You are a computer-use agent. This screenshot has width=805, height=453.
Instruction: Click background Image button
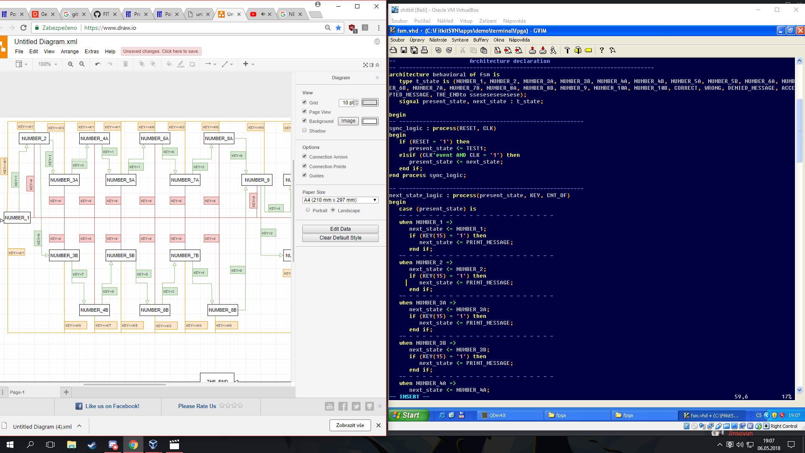coord(348,121)
